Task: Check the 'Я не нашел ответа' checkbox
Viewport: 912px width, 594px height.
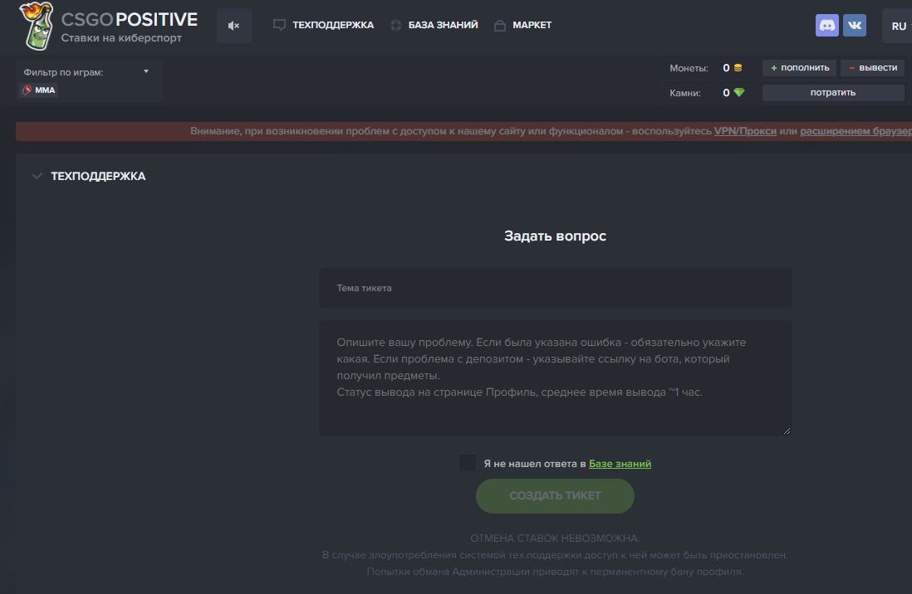Action: click(468, 463)
